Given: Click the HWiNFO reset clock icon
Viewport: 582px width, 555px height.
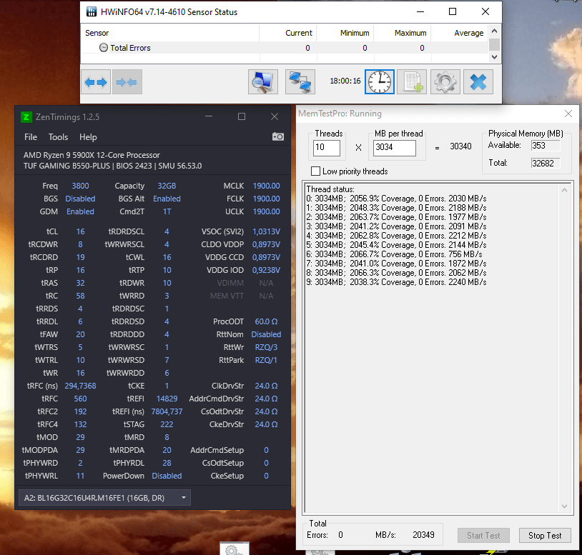Looking at the screenshot, I should 380,82.
